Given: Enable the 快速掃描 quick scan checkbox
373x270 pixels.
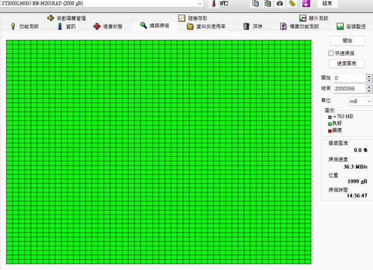Looking at the screenshot, I should point(331,53).
